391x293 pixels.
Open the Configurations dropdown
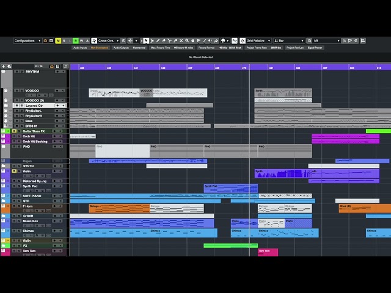pos(27,41)
